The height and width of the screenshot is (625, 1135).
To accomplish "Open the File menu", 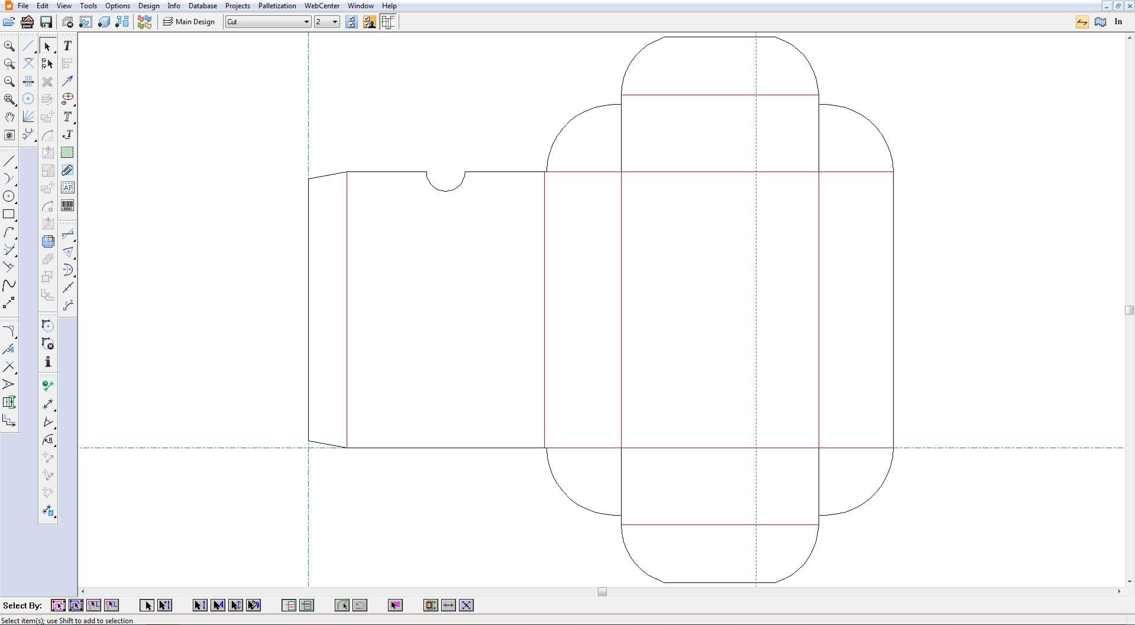I will tap(23, 6).
